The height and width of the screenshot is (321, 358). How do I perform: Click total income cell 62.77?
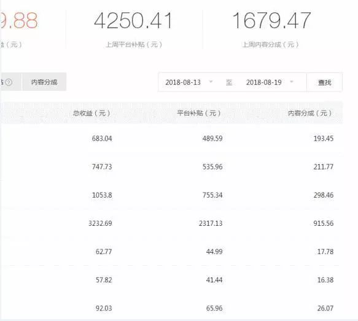coord(104,252)
